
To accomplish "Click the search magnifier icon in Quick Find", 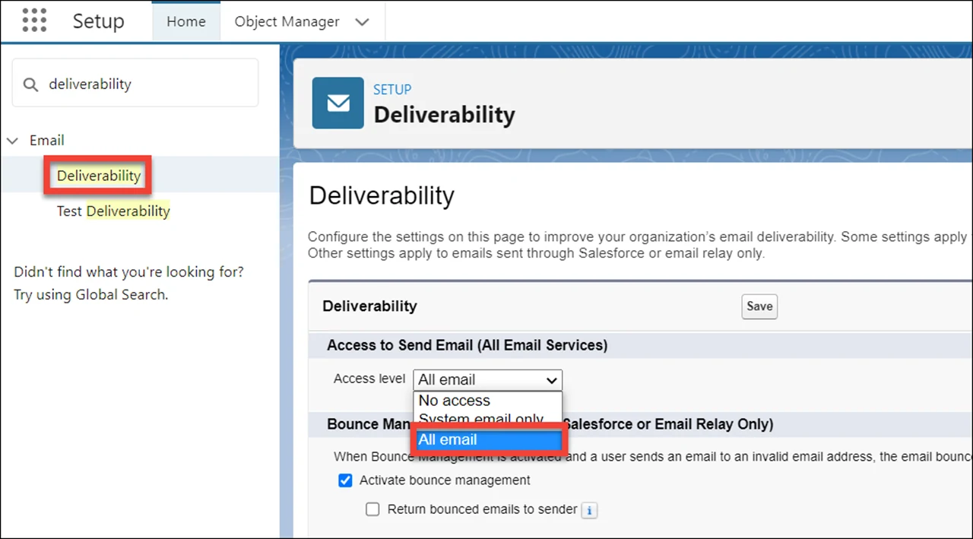I will click(x=30, y=84).
